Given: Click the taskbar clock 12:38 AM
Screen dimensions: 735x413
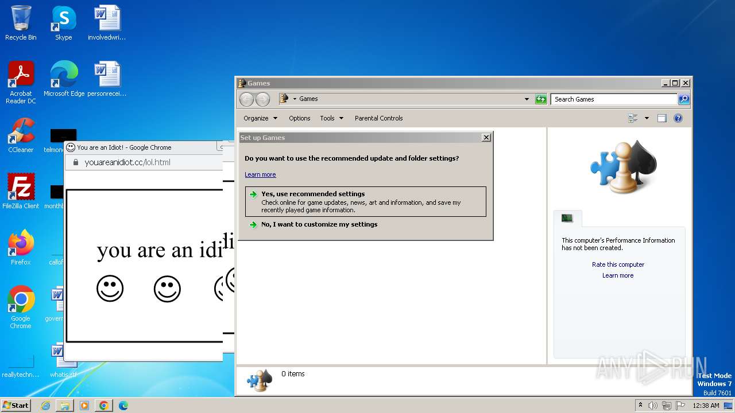Looking at the screenshot, I should click(x=706, y=406).
